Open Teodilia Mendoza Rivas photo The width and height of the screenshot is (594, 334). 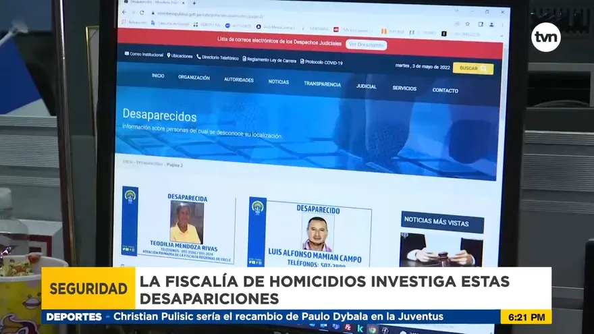click(x=187, y=223)
